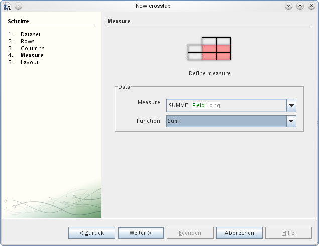The height and width of the screenshot is (246, 319).
Task: Click the application icon in title bar
Action: [7, 6]
